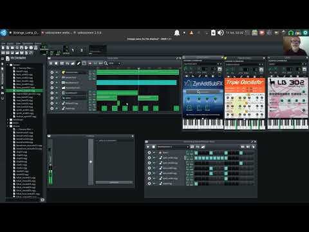Open the Automation Editor from toolbar
Viewport: 309px width, 232px height.
[x=17, y=53]
